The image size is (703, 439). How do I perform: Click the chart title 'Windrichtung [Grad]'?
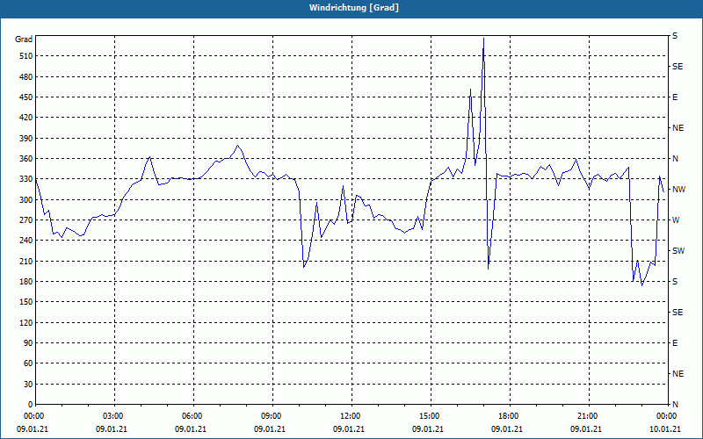354,8
